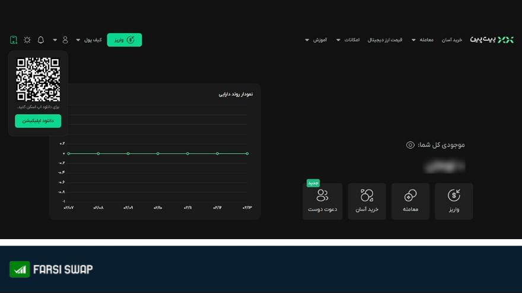Viewport: 522px width, 293px height.
Task: Select the chart data point at ۰۲/۱۰
Action: click(158, 153)
